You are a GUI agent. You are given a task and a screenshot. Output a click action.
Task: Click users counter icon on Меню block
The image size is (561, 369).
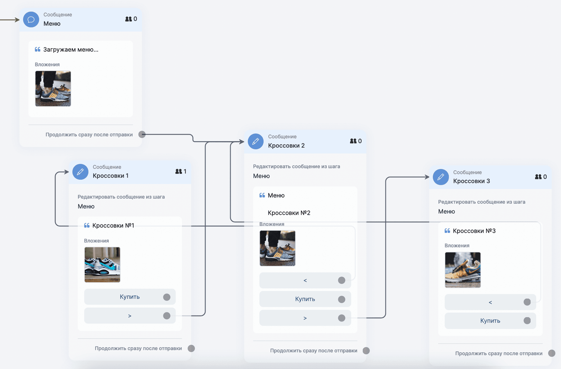click(x=129, y=19)
